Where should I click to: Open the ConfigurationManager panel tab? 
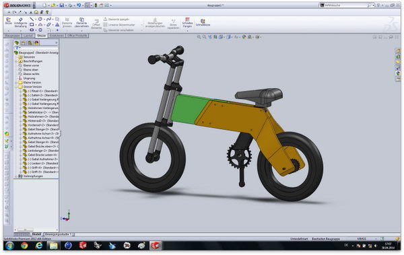point(30,43)
